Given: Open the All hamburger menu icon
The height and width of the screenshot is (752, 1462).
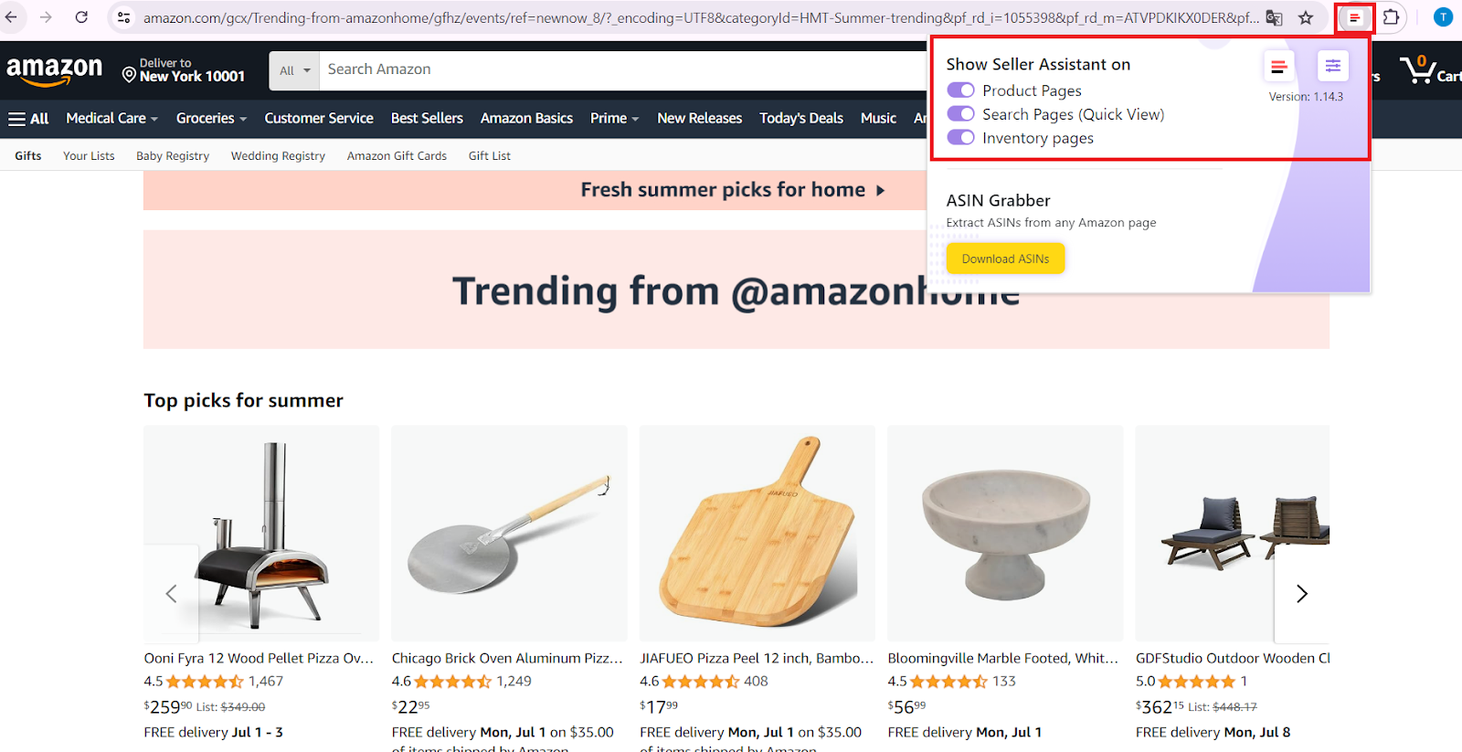Looking at the screenshot, I should 16,118.
